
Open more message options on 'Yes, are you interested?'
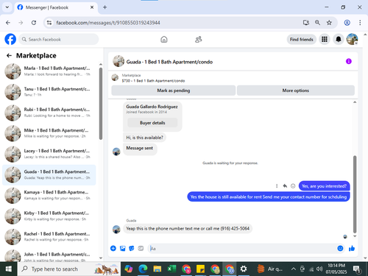tap(277, 186)
